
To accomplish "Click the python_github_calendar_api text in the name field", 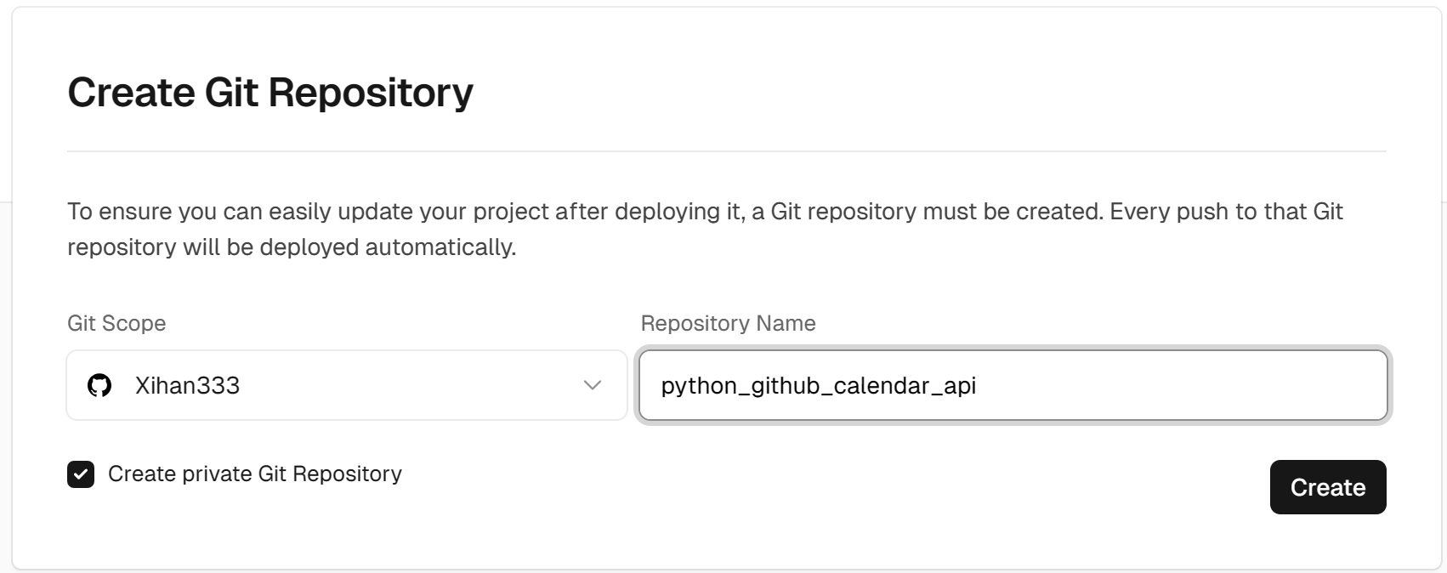I will coord(819,386).
